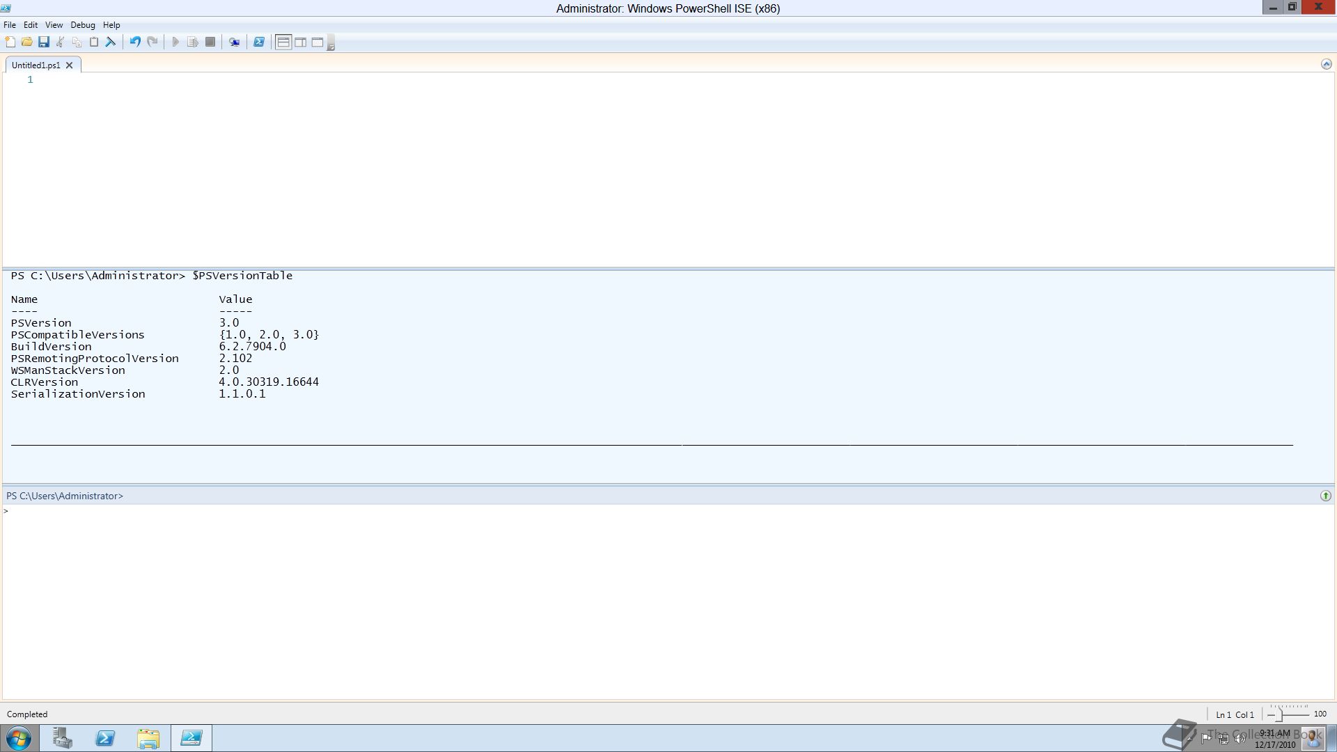This screenshot has height=752, width=1337.
Task: Open Windows PowerShell from taskbar
Action: tap(105, 738)
